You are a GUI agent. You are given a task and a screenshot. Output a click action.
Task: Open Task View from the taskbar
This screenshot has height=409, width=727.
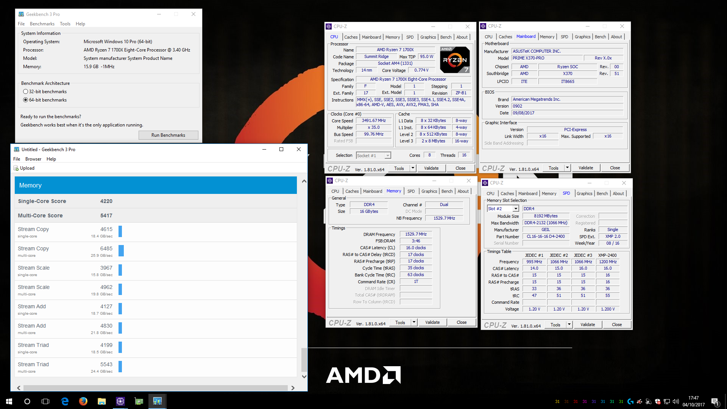45,401
